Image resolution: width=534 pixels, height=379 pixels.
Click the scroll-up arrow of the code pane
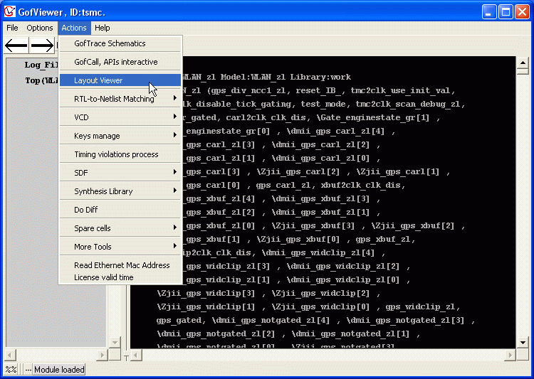[x=523, y=62]
